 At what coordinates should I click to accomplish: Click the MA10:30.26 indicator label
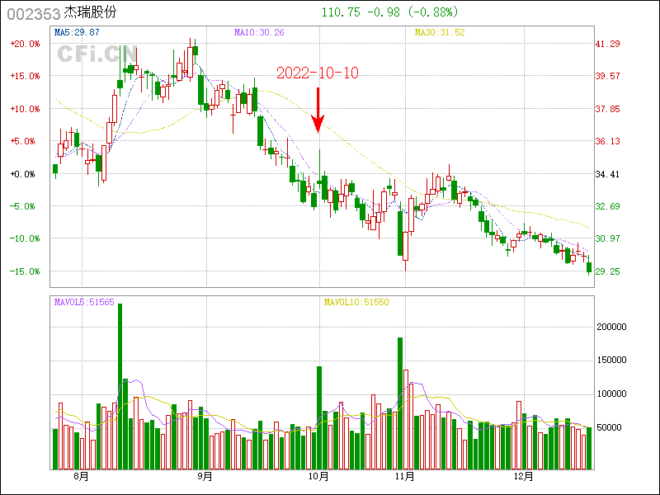click(259, 32)
